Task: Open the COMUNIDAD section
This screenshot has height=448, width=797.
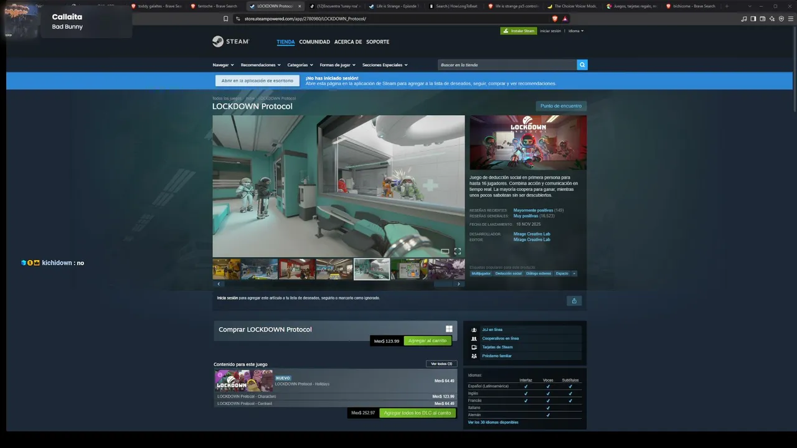Action: tap(314, 42)
